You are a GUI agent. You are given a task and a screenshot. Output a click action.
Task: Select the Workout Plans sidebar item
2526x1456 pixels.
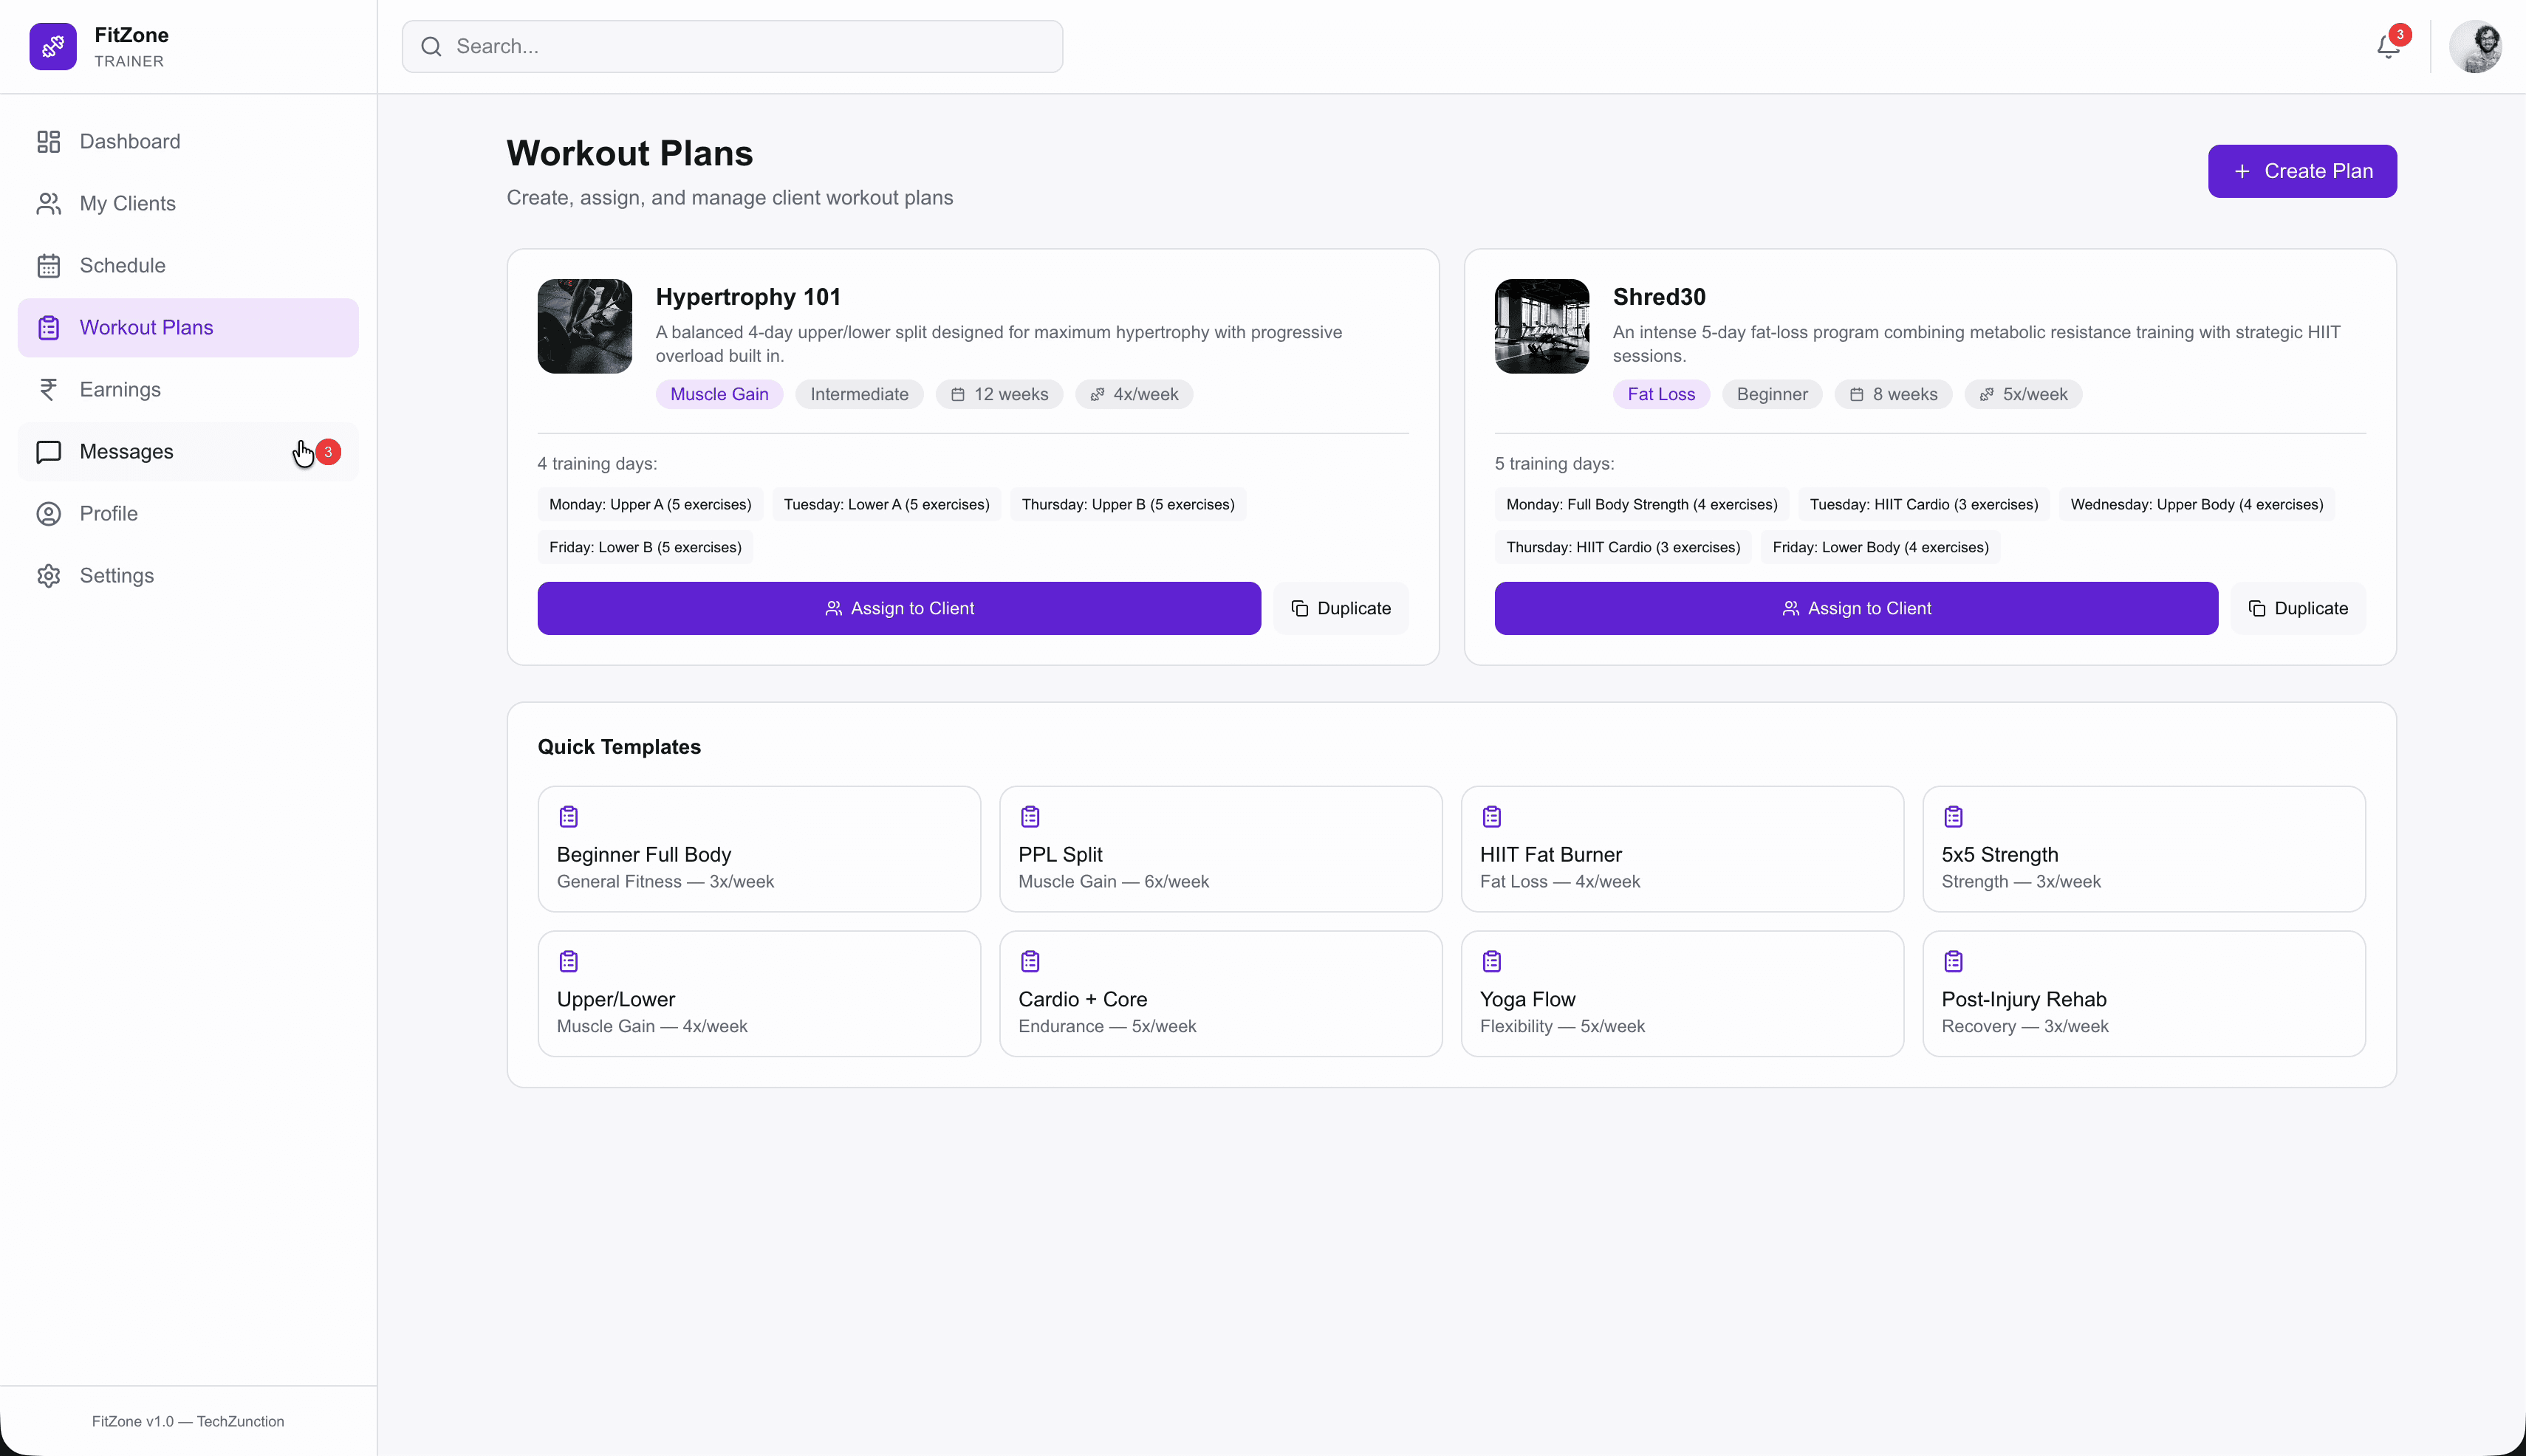(x=146, y=327)
